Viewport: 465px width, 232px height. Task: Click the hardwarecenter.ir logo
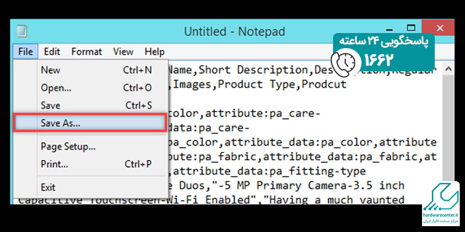pyautogui.click(x=441, y=204)
